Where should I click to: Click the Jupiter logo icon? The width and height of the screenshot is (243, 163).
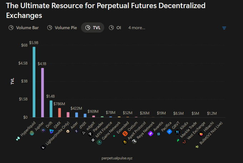(x=32, y=133)
